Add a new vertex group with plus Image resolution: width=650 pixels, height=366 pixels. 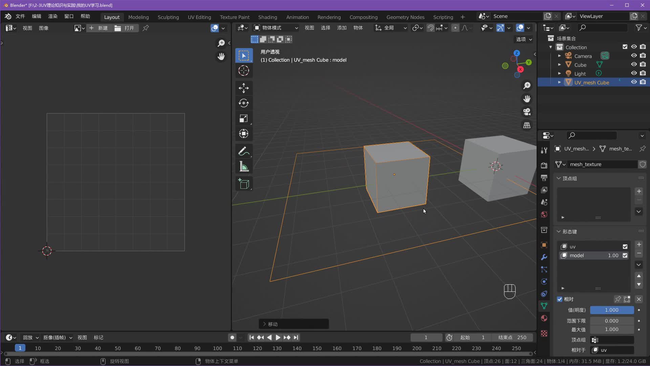(639, 191)
